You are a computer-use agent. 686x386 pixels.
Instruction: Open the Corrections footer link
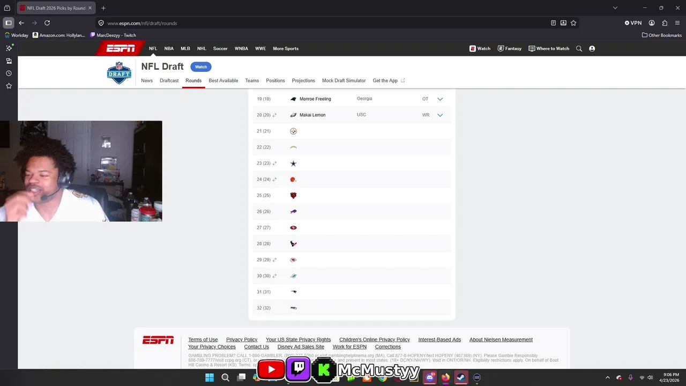click(387, 347)
